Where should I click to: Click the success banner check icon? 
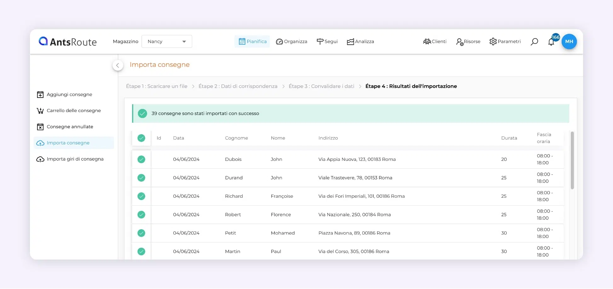click(142, 114)
